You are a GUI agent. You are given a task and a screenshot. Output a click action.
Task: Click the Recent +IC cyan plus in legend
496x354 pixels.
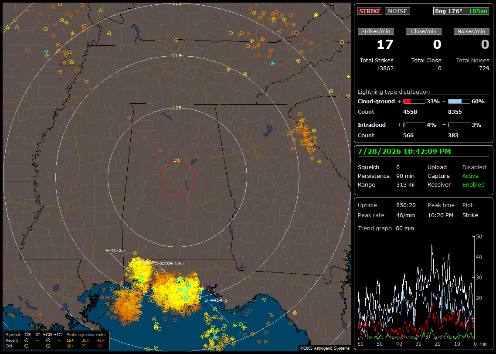(x=59, y=340)
